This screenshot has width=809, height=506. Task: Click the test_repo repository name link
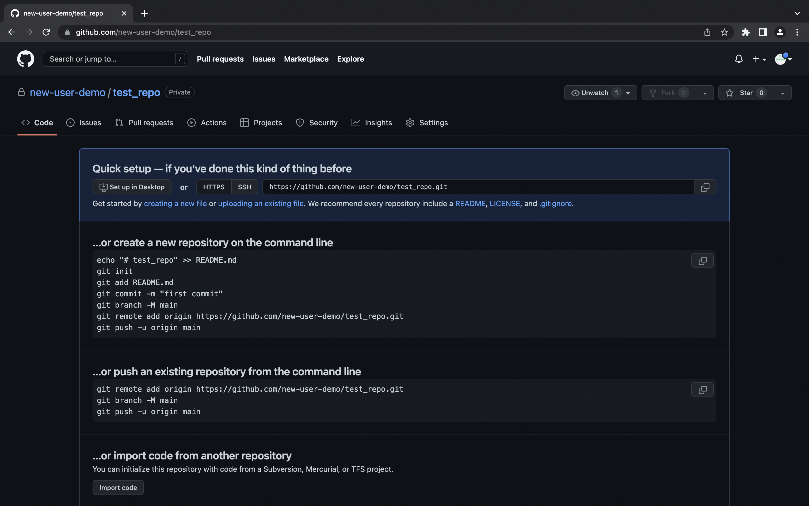tap(136, 92)
